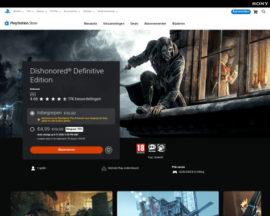
Task: Click the bad language content descriptor icon
Action: [x=152, y=148]
